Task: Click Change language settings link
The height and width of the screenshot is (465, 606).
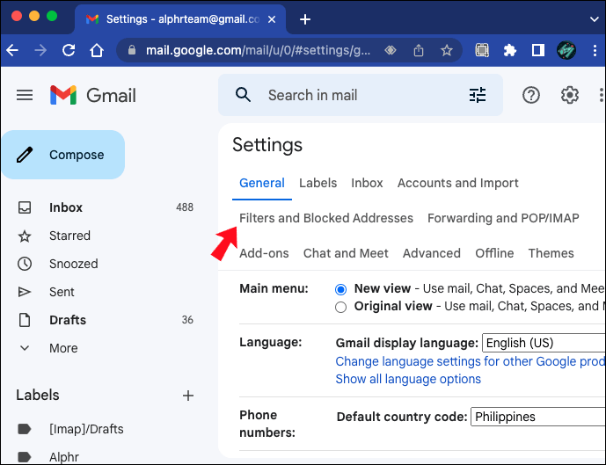Action: click(x=471, y=361)
